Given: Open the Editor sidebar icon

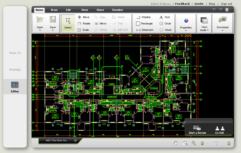Looking at the screenshot, I should (15, 85).
